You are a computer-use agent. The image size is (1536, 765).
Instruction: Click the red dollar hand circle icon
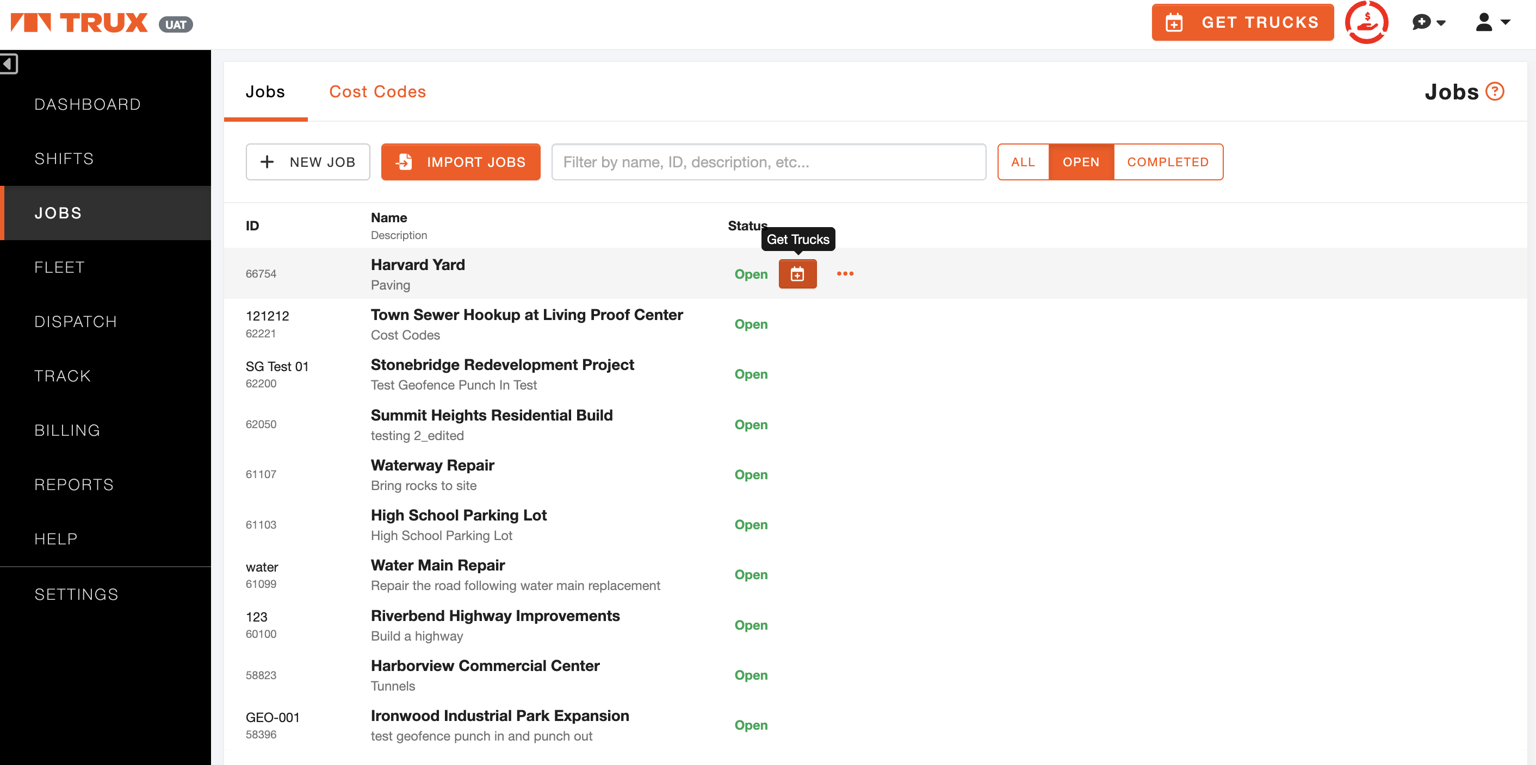coord(1366,23)
